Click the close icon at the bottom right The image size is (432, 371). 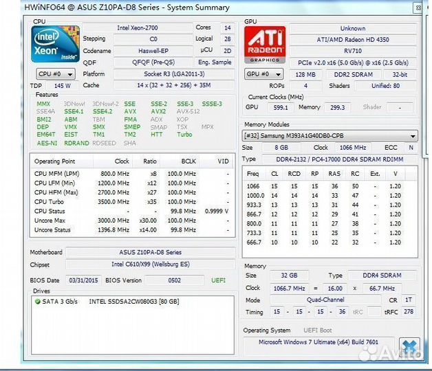click(x=409, y=348)
